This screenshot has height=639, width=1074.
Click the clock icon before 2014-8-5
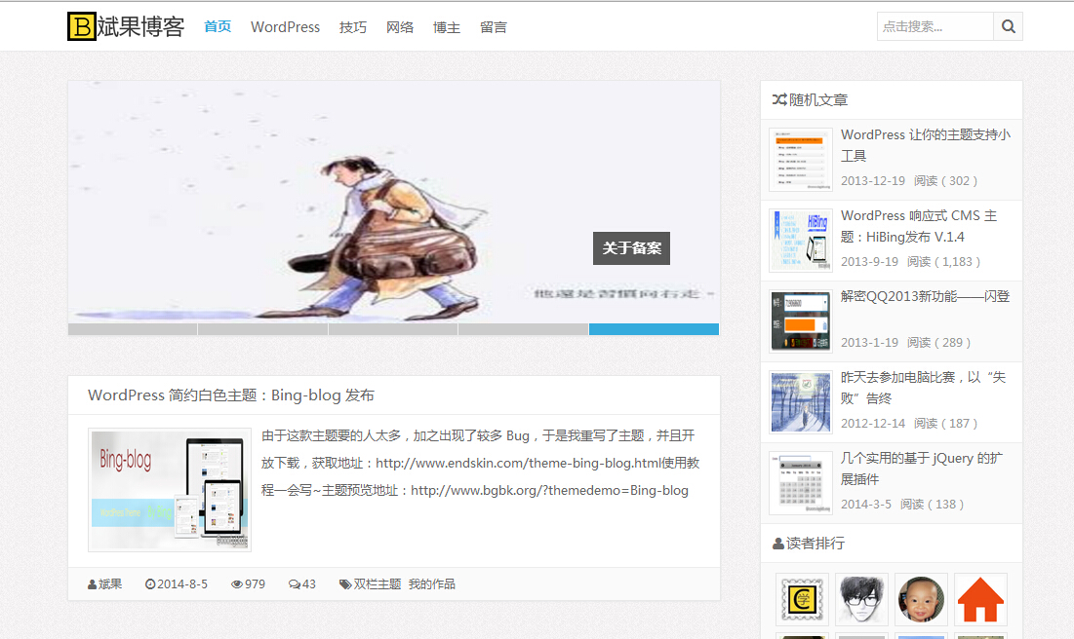pos(150,584)
